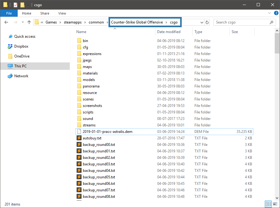Expand the address bar history dropdown

click(x=202, y=23)
